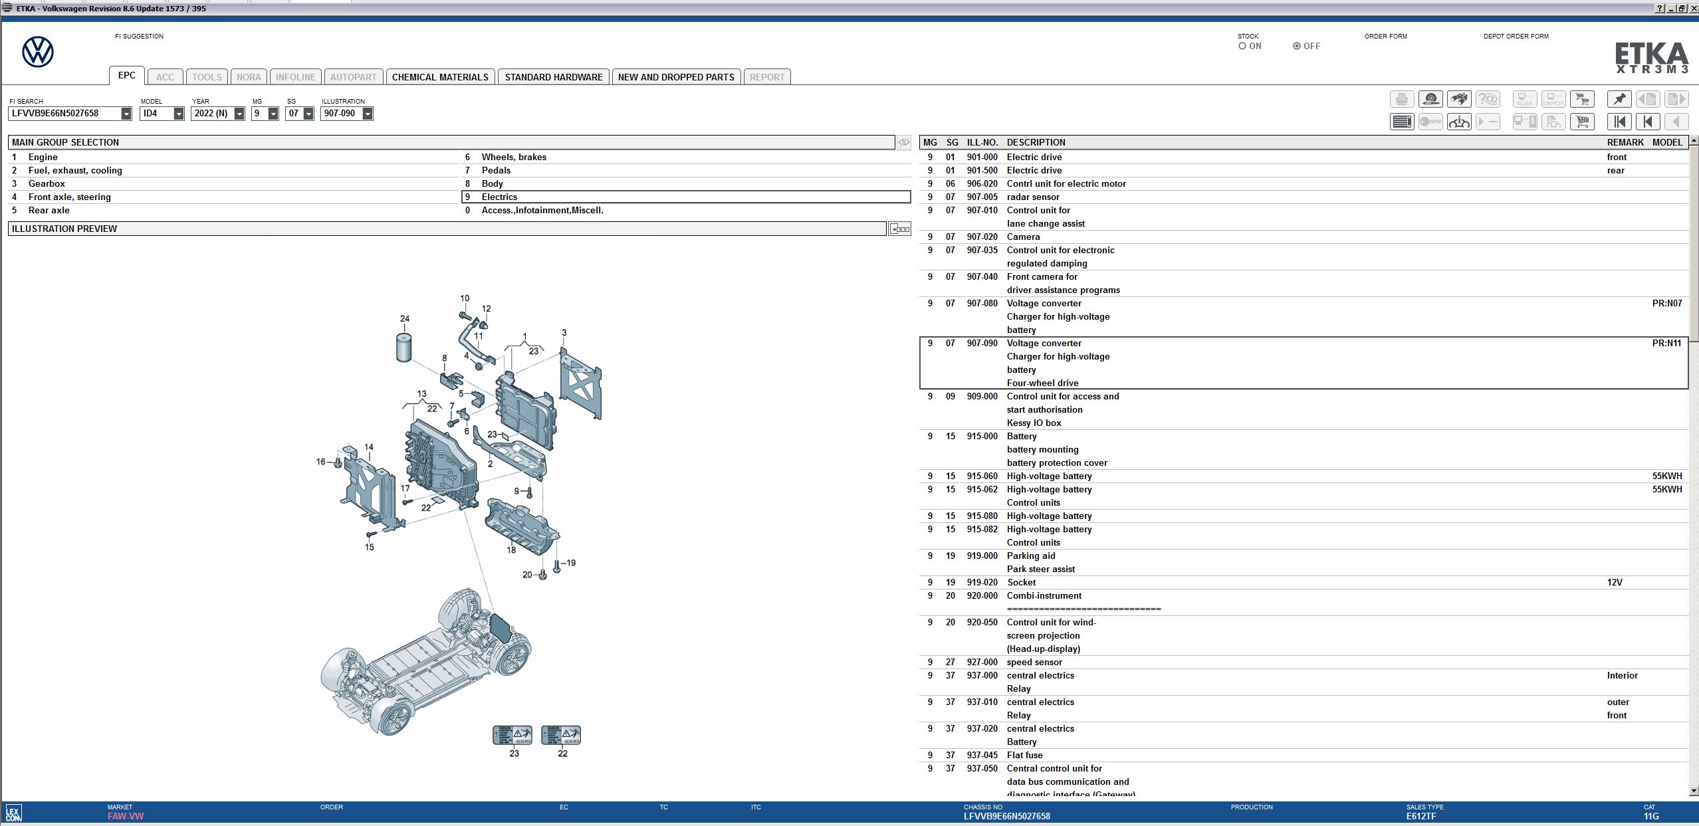The image size is (1699, 826).
Task: Click the question-mark email inquiry icon
Action: click(1488, 99)
